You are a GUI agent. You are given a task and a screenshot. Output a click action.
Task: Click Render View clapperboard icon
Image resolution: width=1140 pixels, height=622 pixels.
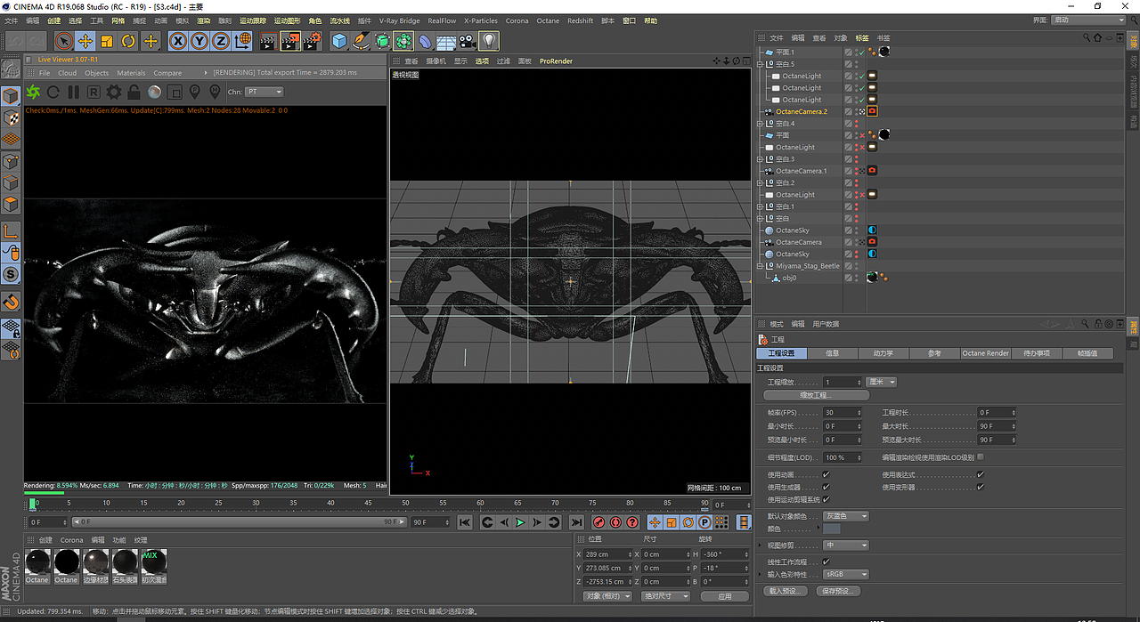point(268,41)
